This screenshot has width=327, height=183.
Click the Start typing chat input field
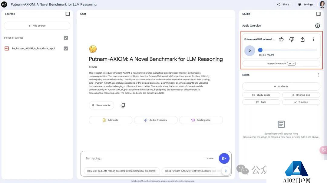coord(144,159)
